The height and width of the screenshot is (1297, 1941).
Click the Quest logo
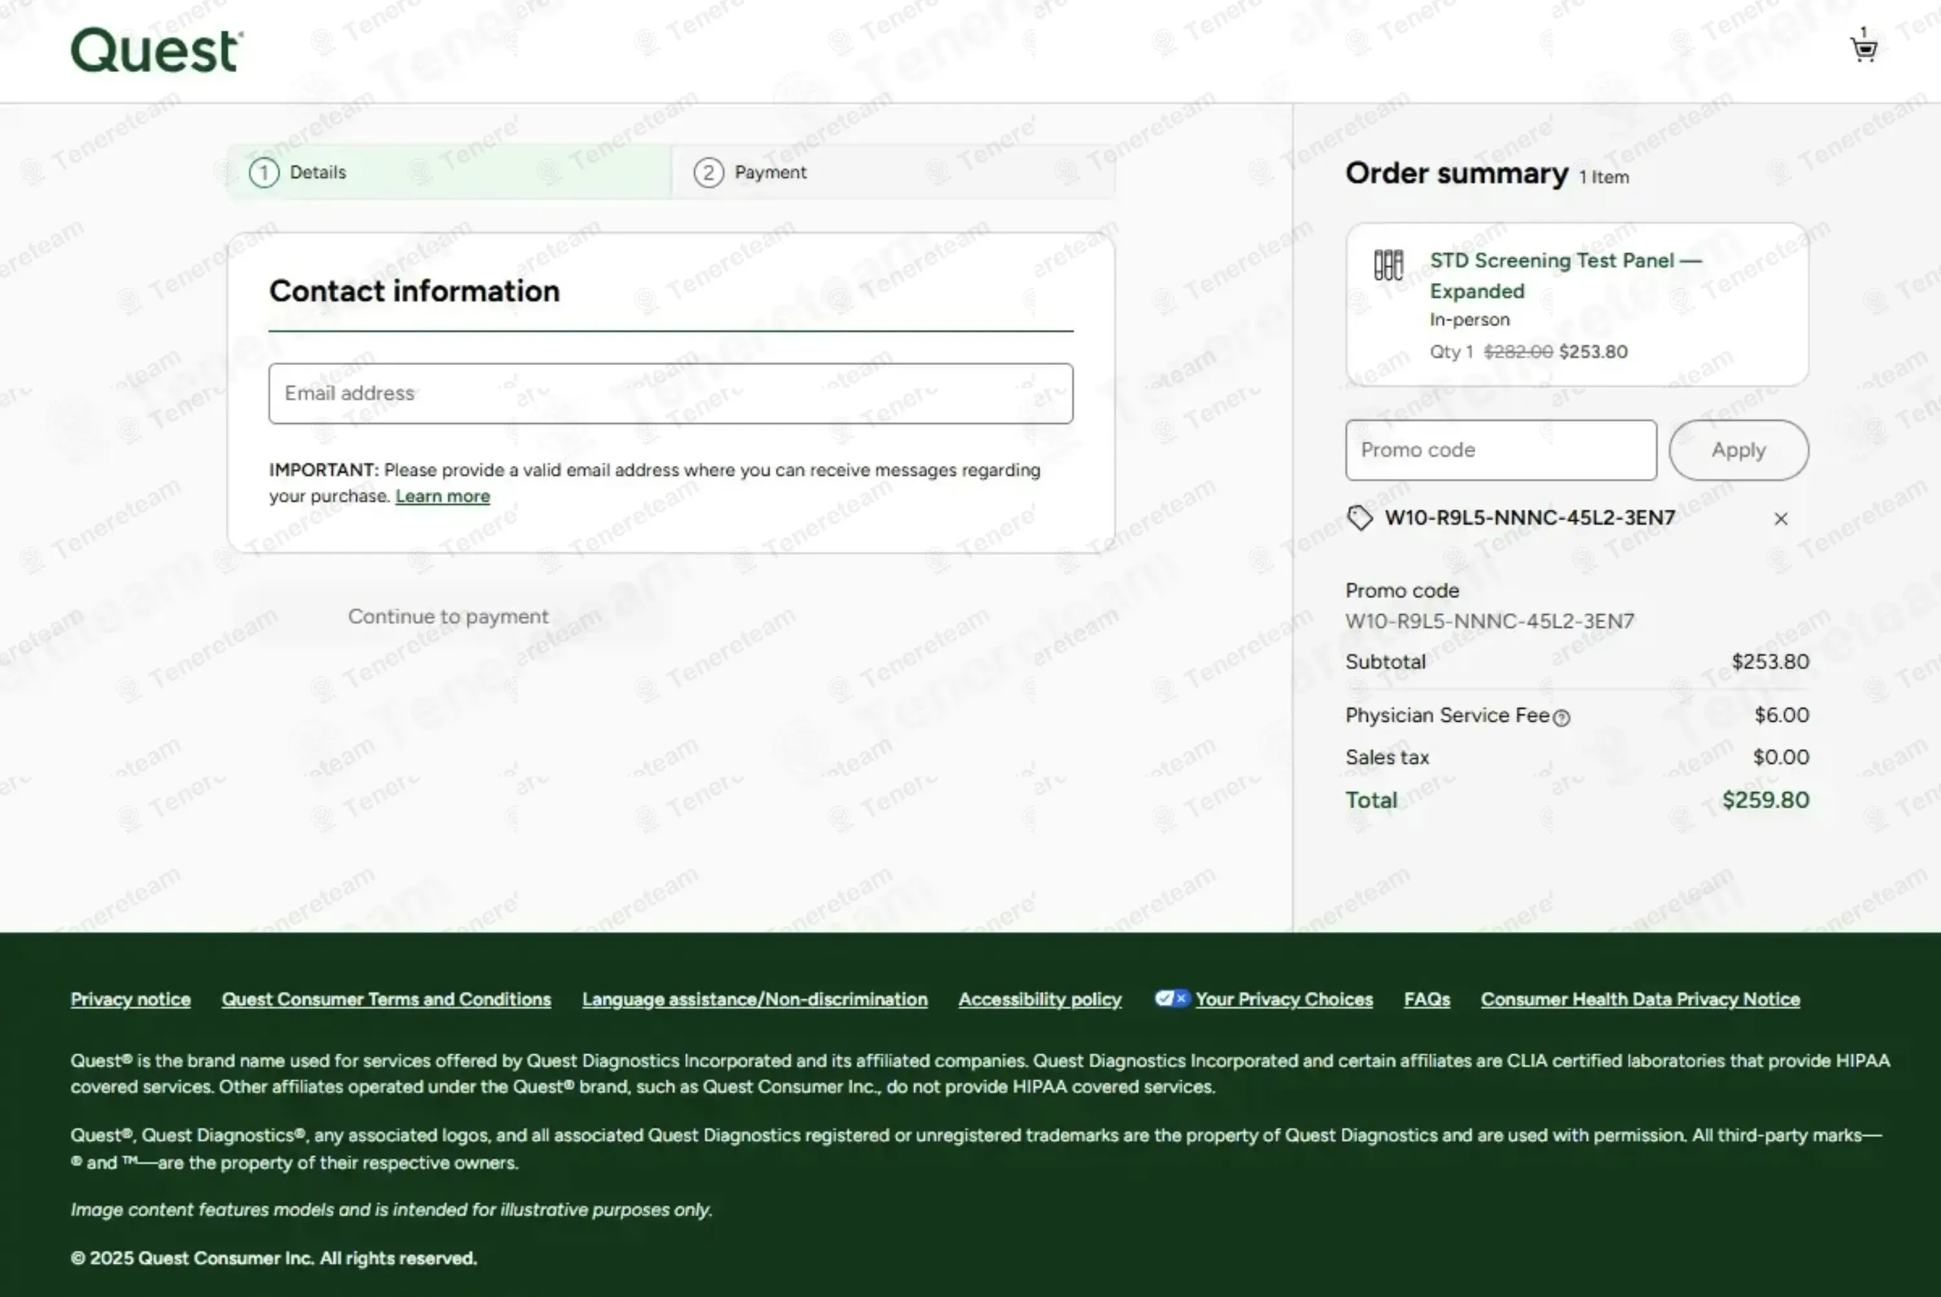point(156,50)
